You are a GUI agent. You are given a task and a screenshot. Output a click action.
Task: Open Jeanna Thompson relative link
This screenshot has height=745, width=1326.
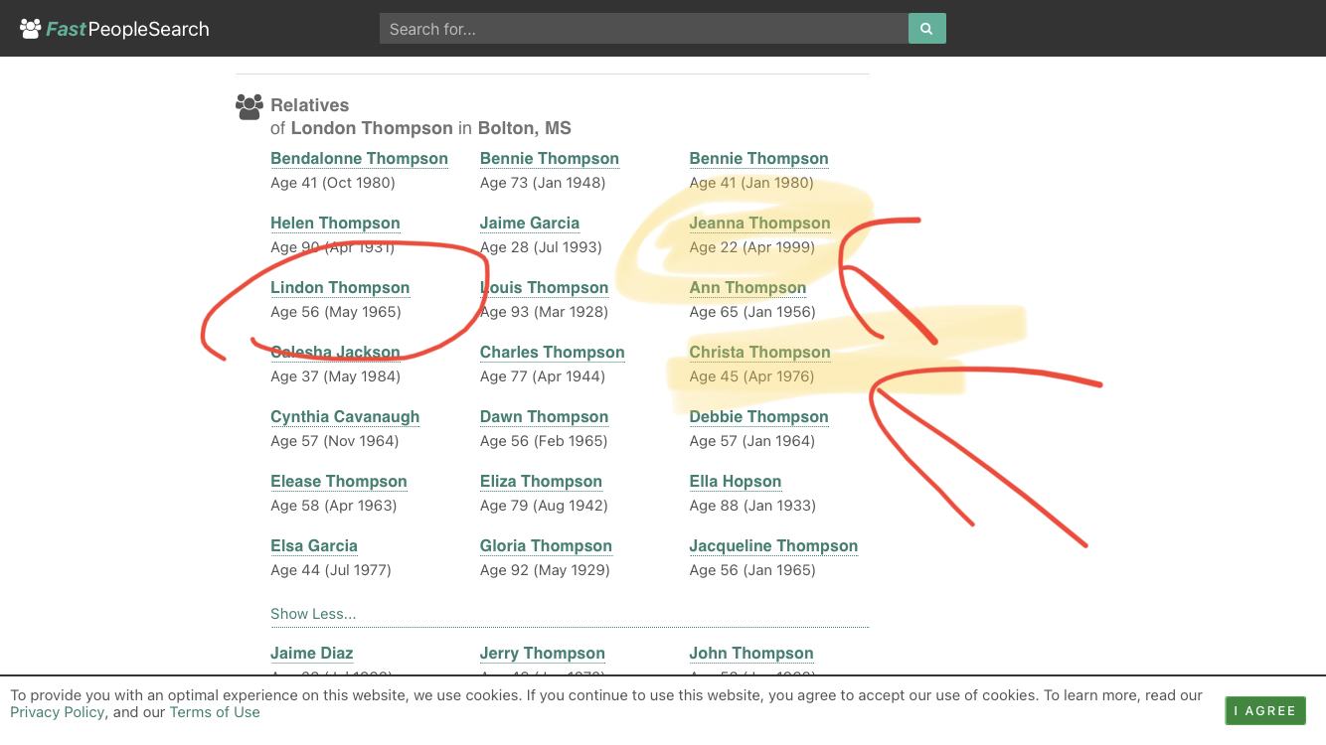click(x=759, y=223)
